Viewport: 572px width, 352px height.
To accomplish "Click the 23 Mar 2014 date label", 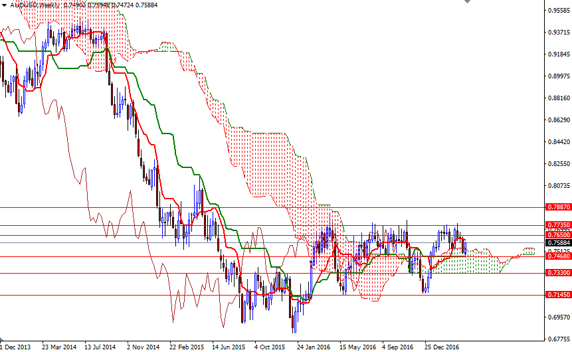I will click(x=59, y=347).
